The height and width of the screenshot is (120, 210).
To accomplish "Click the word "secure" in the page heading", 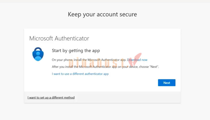I will 128,14.
